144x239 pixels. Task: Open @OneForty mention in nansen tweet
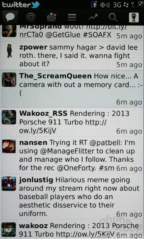point(77,168)
